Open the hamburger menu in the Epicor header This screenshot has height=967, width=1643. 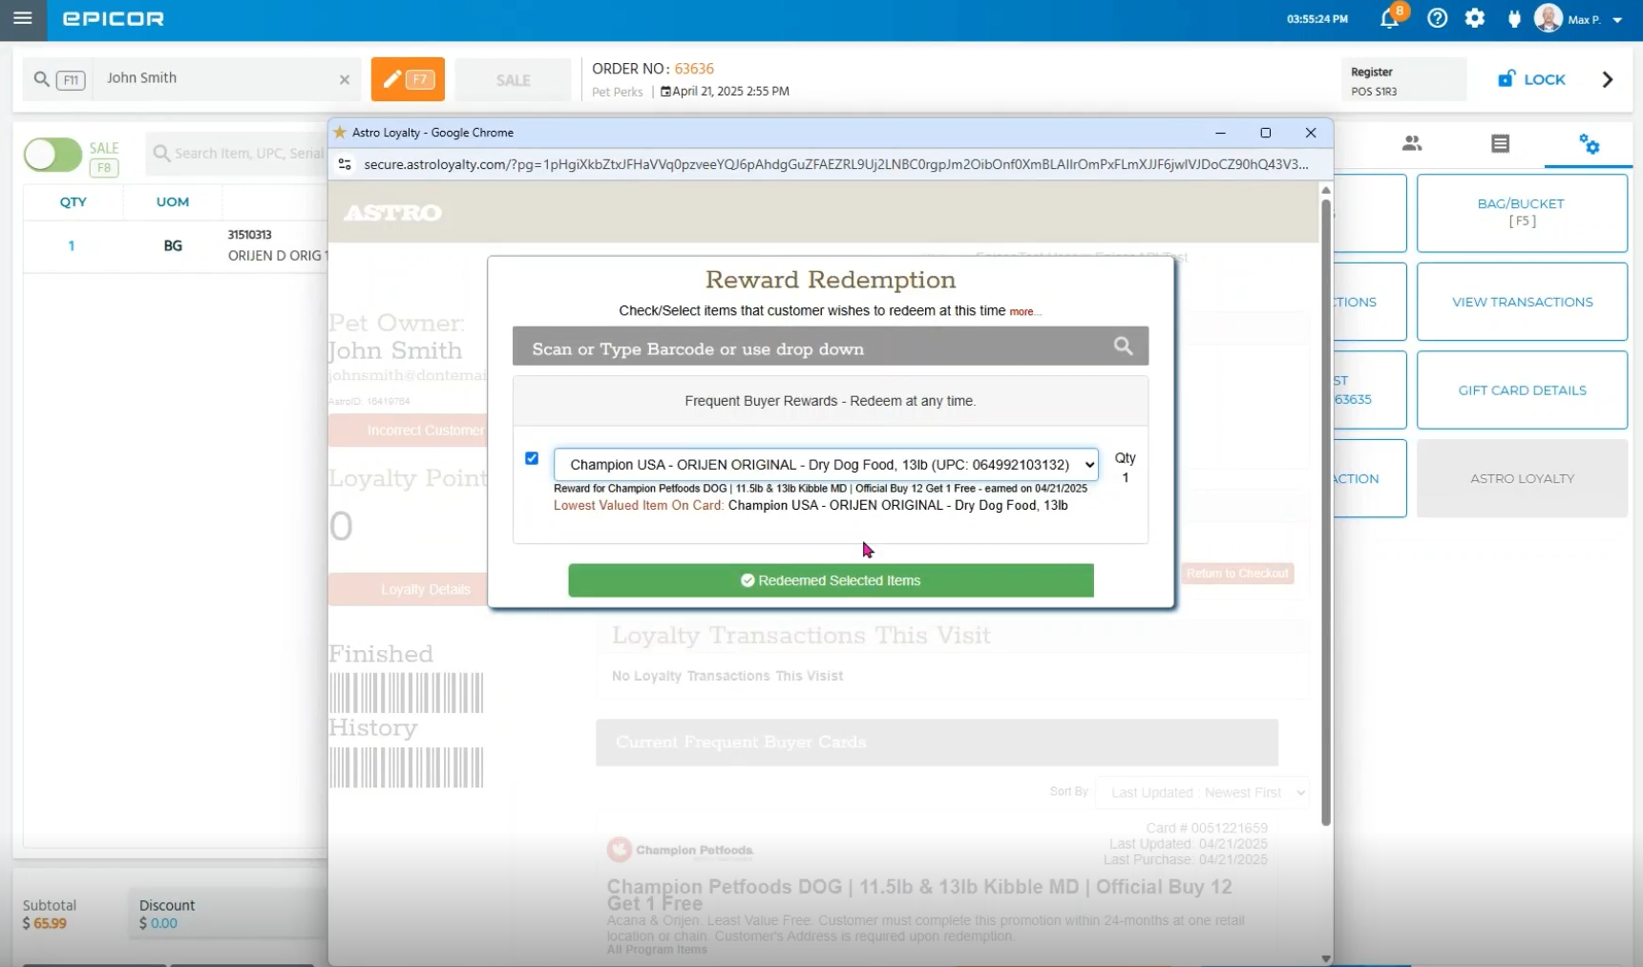pyautogui.click(x=23, y=19)
